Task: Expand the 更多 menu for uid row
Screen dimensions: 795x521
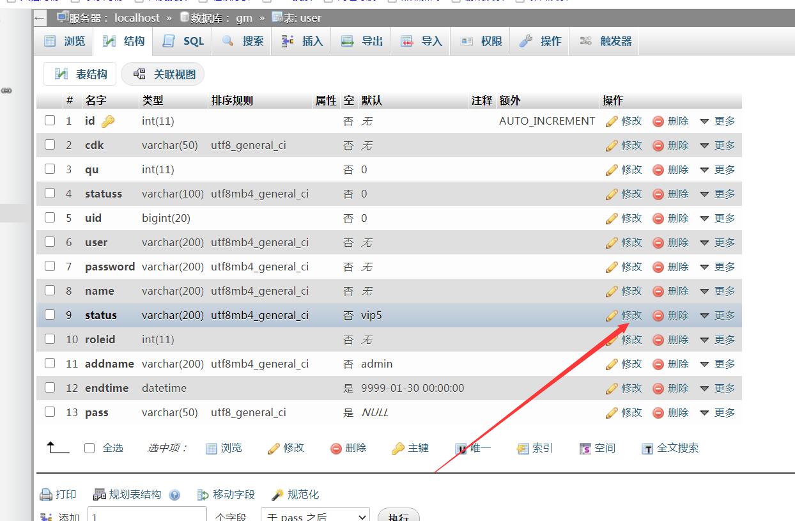Action: coord(717,218)
